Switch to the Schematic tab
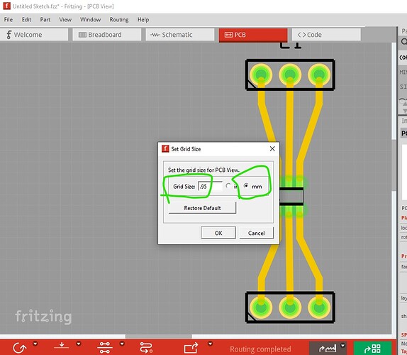 tap(180, 35)
